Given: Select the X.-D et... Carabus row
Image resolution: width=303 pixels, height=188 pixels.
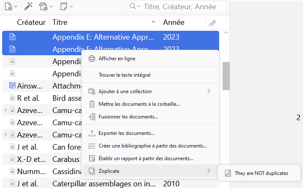Looking at the screenshot, I should click(42, 159).
